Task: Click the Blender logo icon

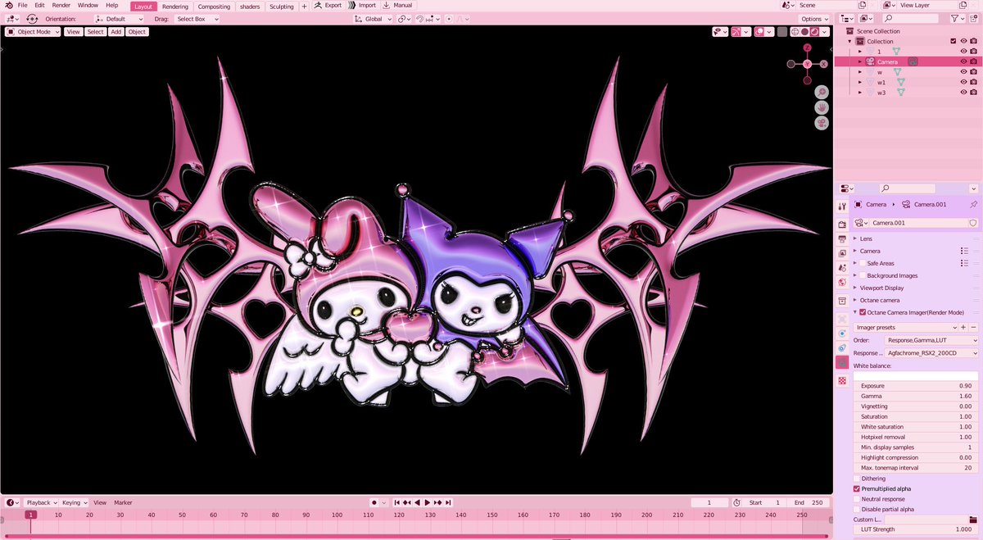Action: click(x=7, y=5)
